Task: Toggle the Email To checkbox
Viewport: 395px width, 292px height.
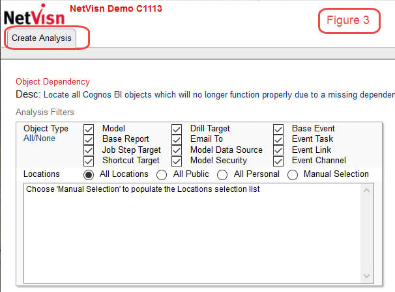Action: [177, 140]
